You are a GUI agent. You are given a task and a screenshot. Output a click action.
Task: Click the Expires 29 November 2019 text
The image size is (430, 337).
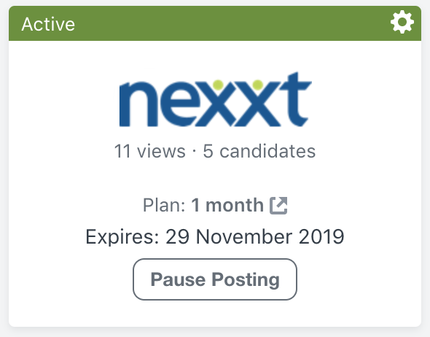[x=215, y=236]
